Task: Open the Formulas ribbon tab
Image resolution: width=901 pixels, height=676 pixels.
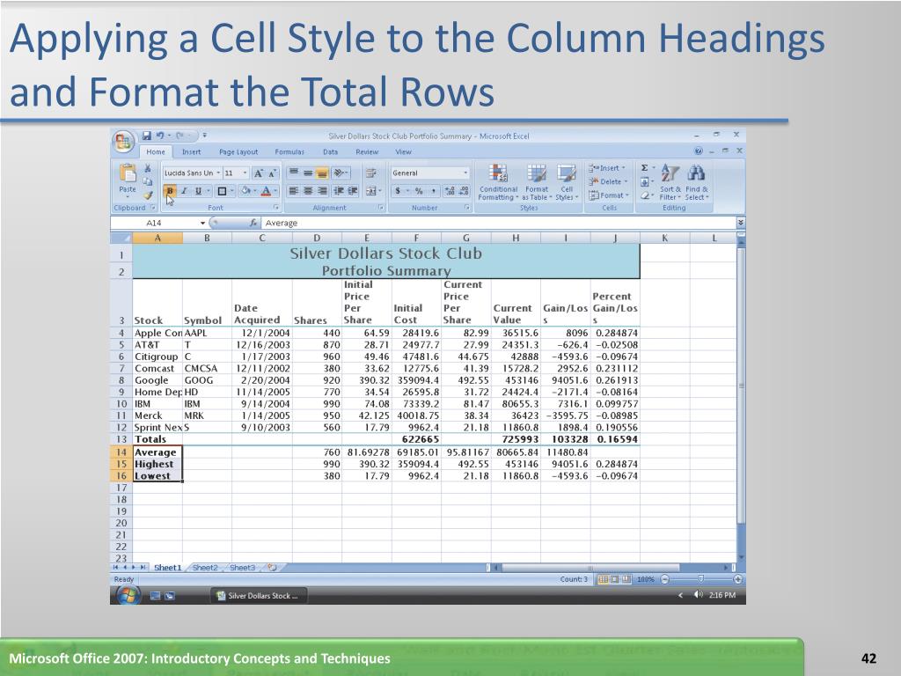Action: tap(289, 151)
